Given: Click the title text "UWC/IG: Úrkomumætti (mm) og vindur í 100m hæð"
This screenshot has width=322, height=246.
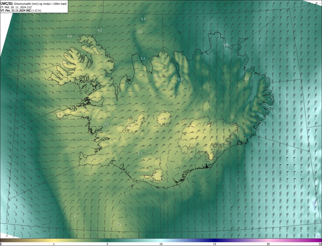Looking at the screenshot, I should click(33, 3).
